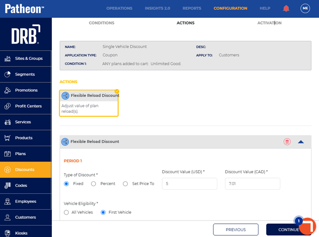Open the notifications bell icon

pos(286,8)
